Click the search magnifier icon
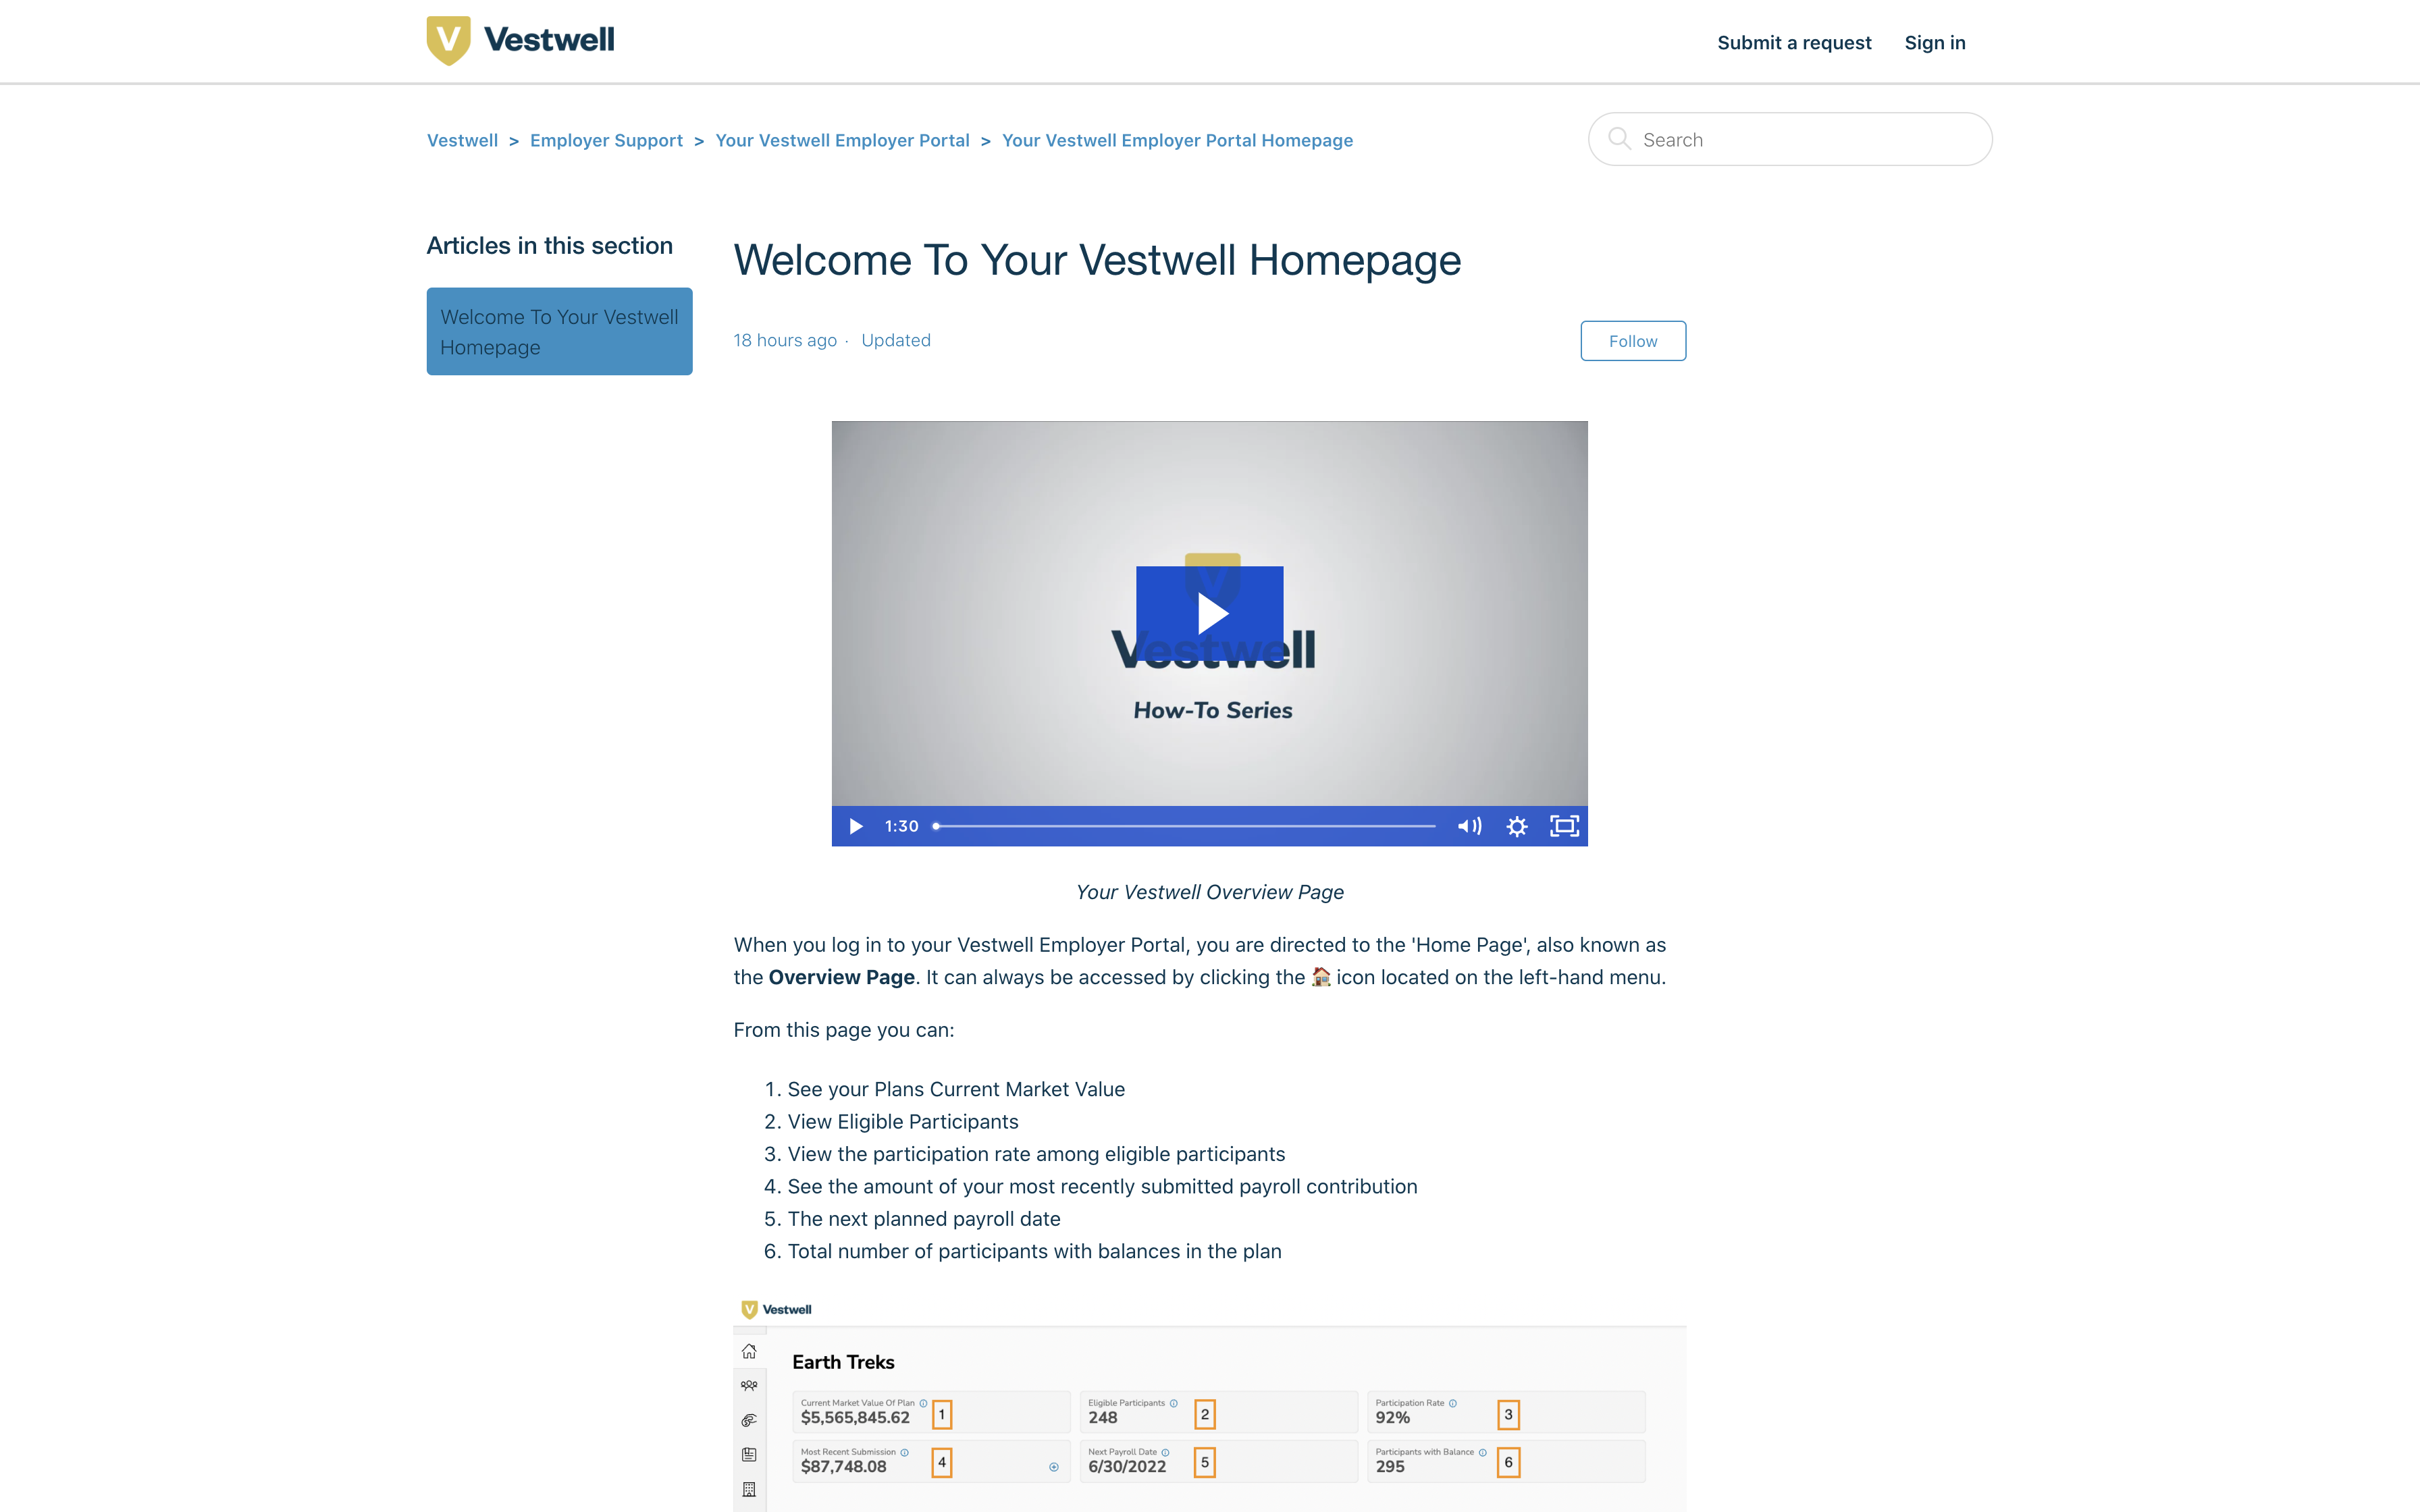 click(x=1620, y=139)
